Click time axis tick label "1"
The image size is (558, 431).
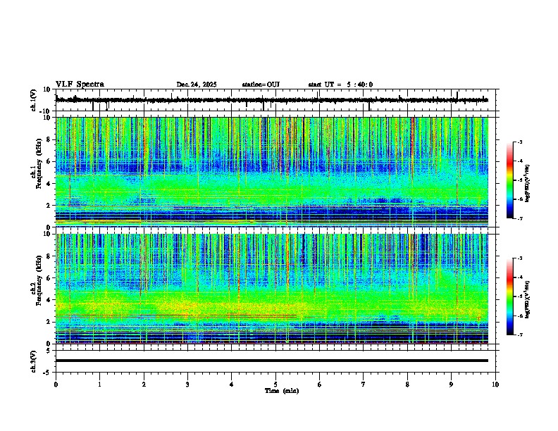99,385
